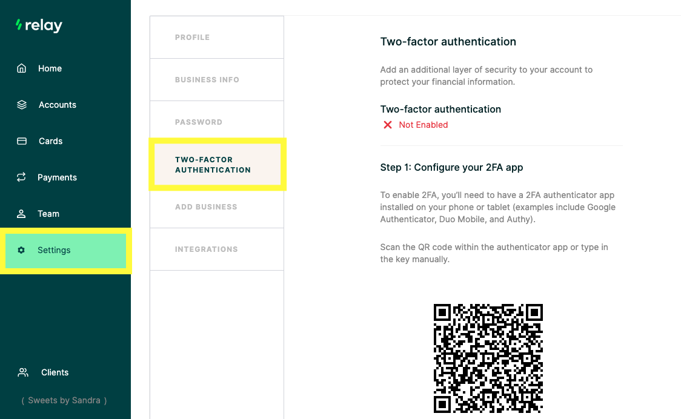Viewport: 681px width, 419px height.
Task: Click the Accounts layers icon
Action: click(22, 105)
